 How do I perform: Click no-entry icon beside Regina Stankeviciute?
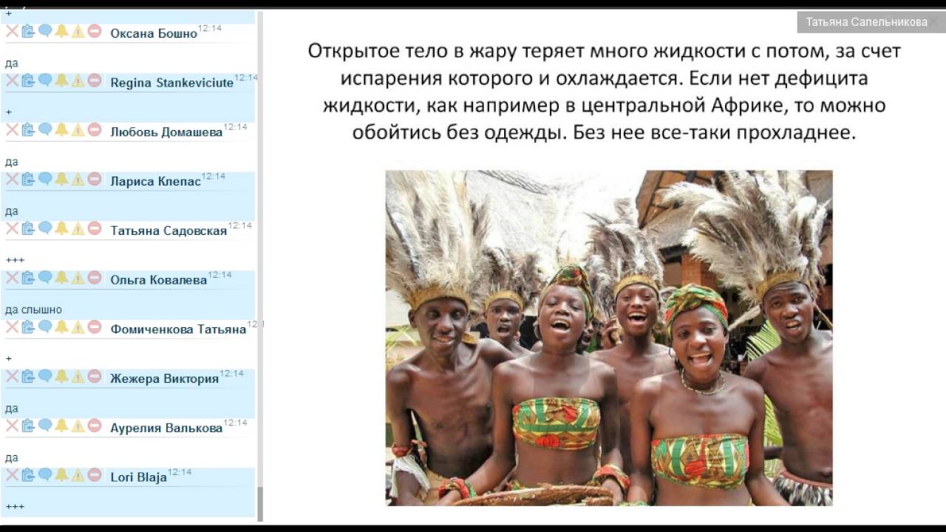pos(95,81)
